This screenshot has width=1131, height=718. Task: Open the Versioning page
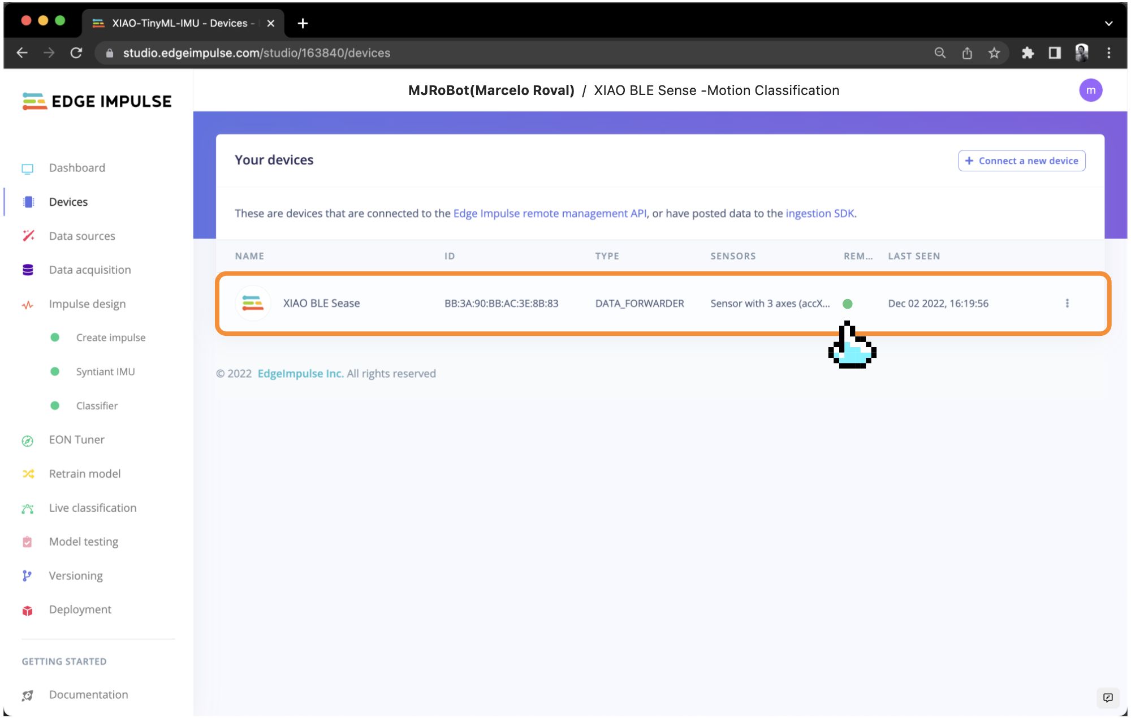[76, 576]
